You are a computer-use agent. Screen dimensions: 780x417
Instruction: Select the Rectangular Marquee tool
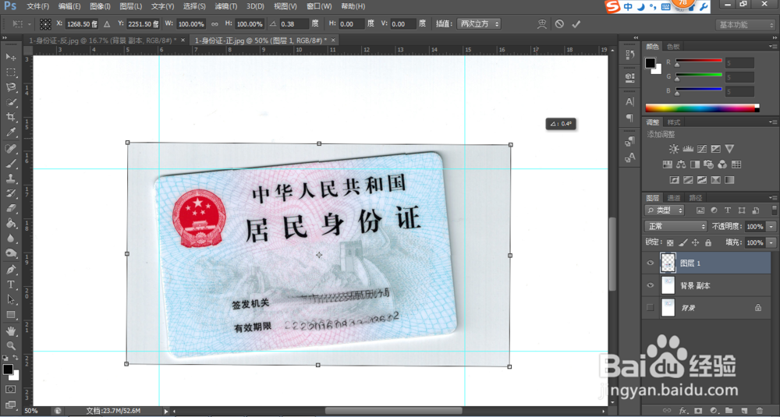(11, 72)
